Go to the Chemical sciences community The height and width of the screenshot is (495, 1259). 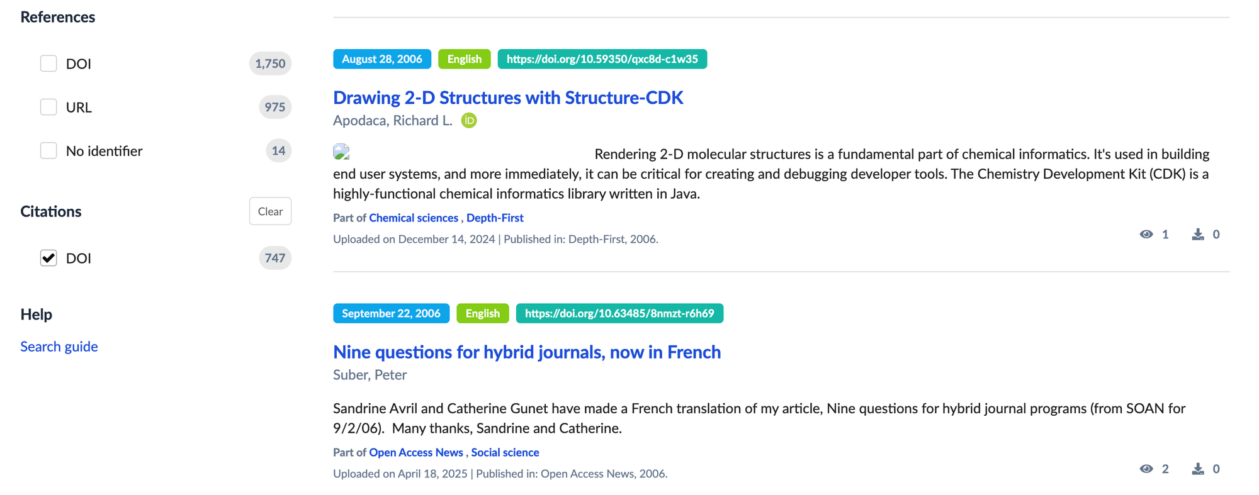click(414, 218)
